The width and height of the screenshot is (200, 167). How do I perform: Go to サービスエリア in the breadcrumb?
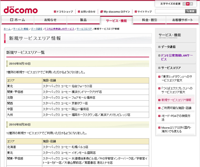[x=84, y=29]
